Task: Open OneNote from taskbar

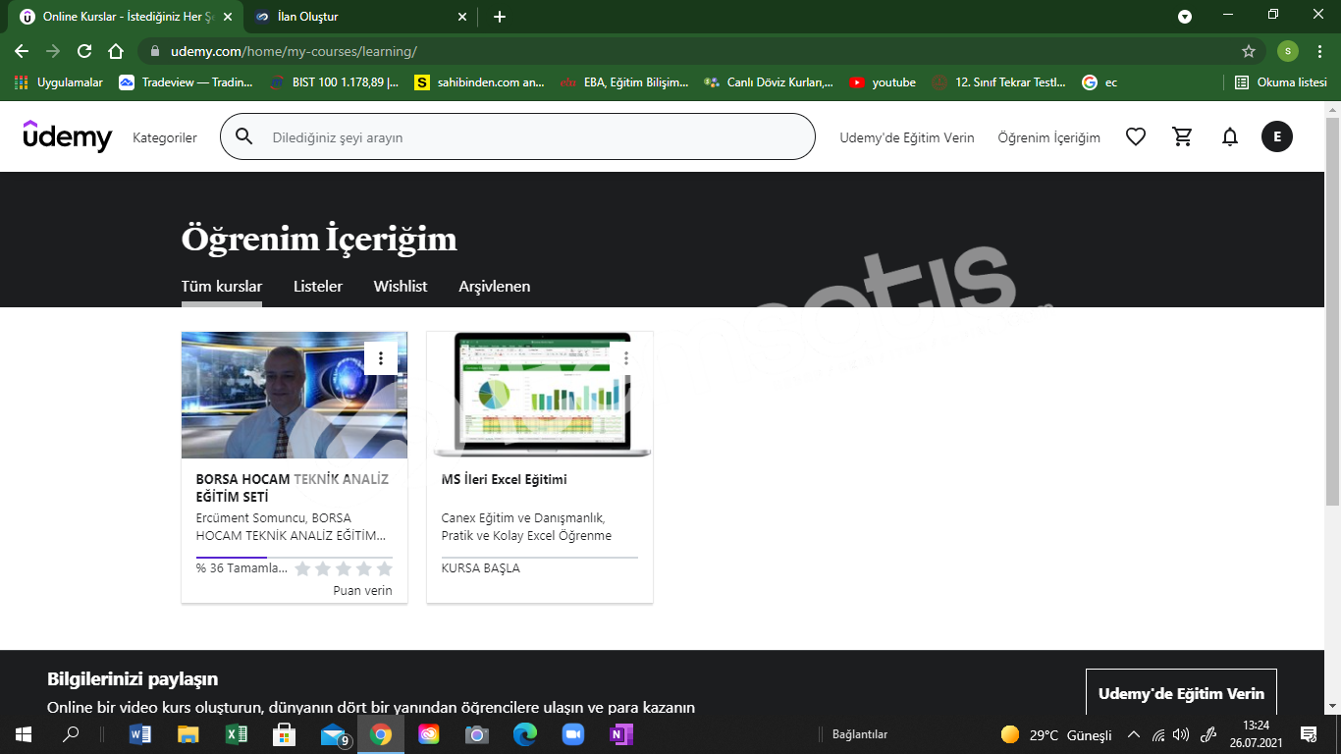Action: click(x=621, y=734)
